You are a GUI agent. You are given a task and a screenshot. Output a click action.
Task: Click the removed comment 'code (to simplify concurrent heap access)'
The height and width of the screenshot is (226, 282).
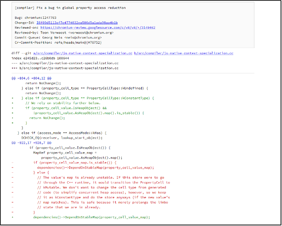click(x=102, y=193)
